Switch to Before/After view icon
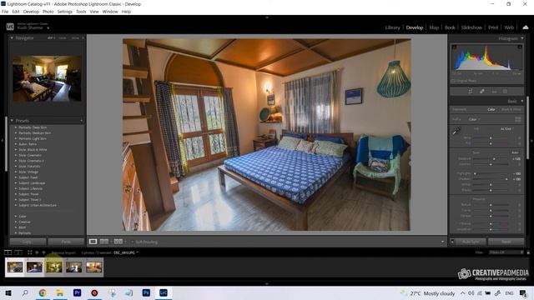The height and width of the screenshot is (300, 534). (x=118, y=242)
